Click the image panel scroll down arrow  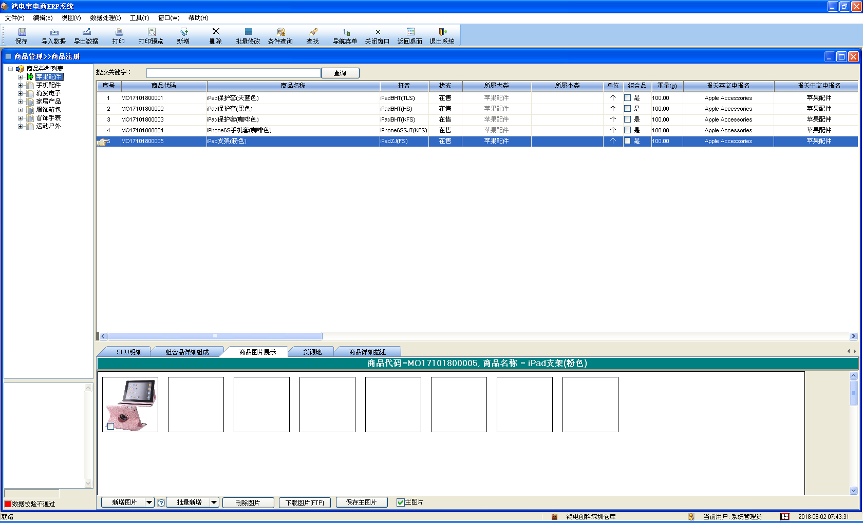[853, 491]
